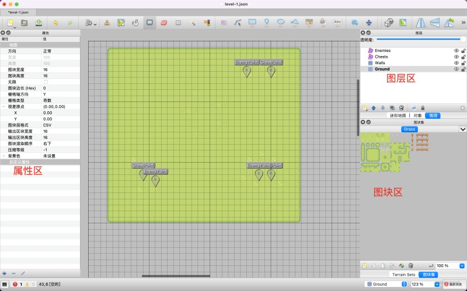This screenshot has width=467, height=291.
Task: Select the Rectangular Select tool
Action: [178, 23]
